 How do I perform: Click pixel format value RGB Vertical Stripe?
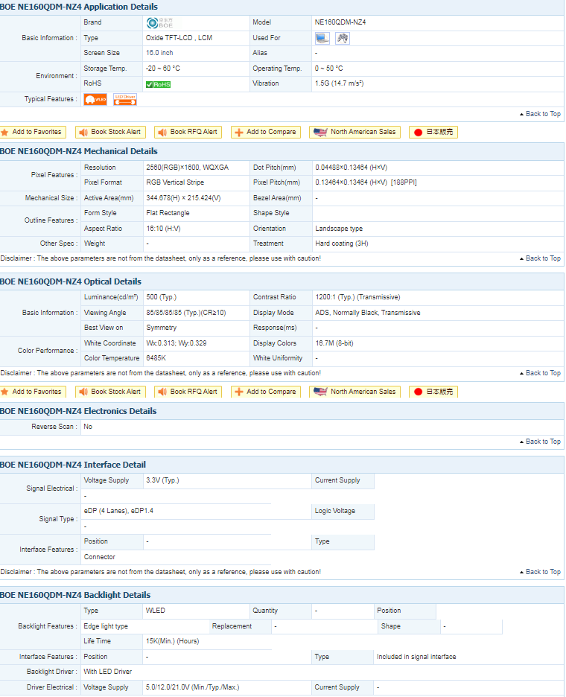[x=175, y=182]
